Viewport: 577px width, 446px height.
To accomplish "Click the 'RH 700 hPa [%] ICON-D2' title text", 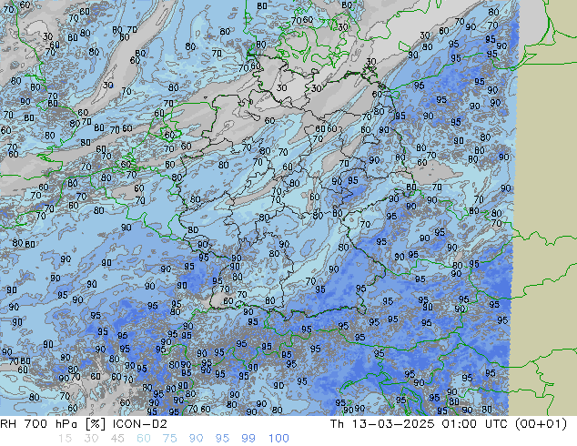I will pyautogui.click(x=84, y=424).
